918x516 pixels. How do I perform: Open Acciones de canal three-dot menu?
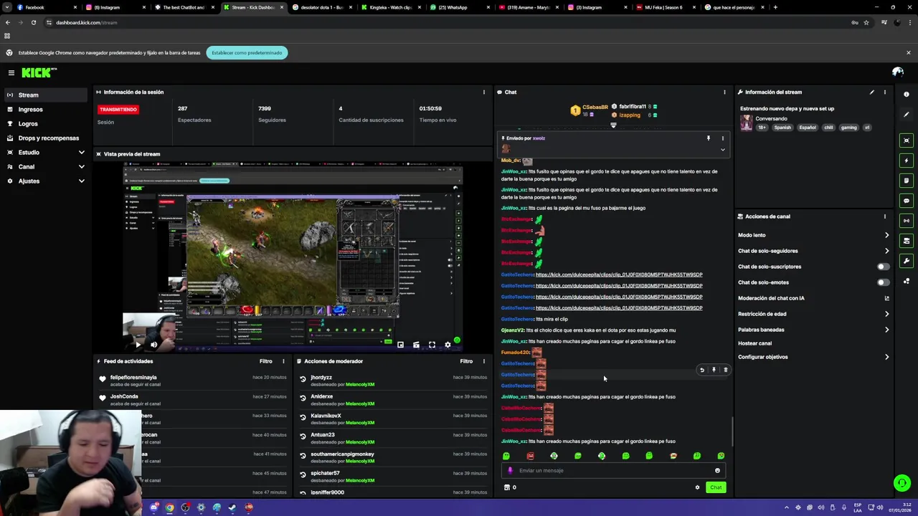[885, 216]
